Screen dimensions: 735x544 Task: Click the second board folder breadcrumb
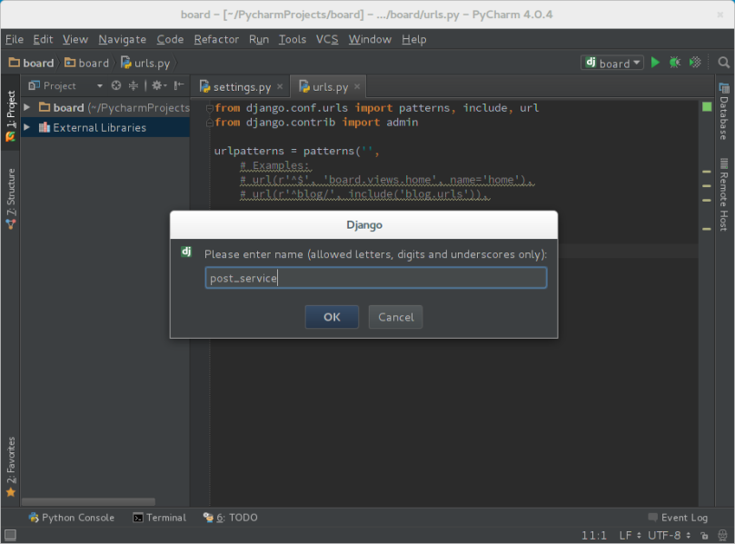point(86,63)
